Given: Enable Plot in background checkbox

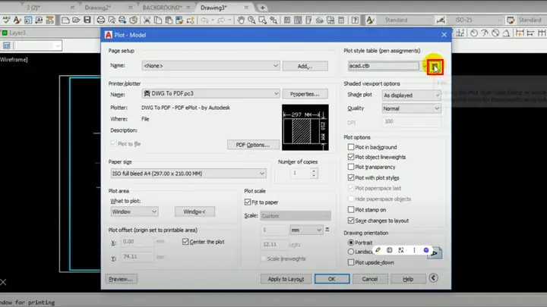Looking at the screenshot, I should [351, 147].
